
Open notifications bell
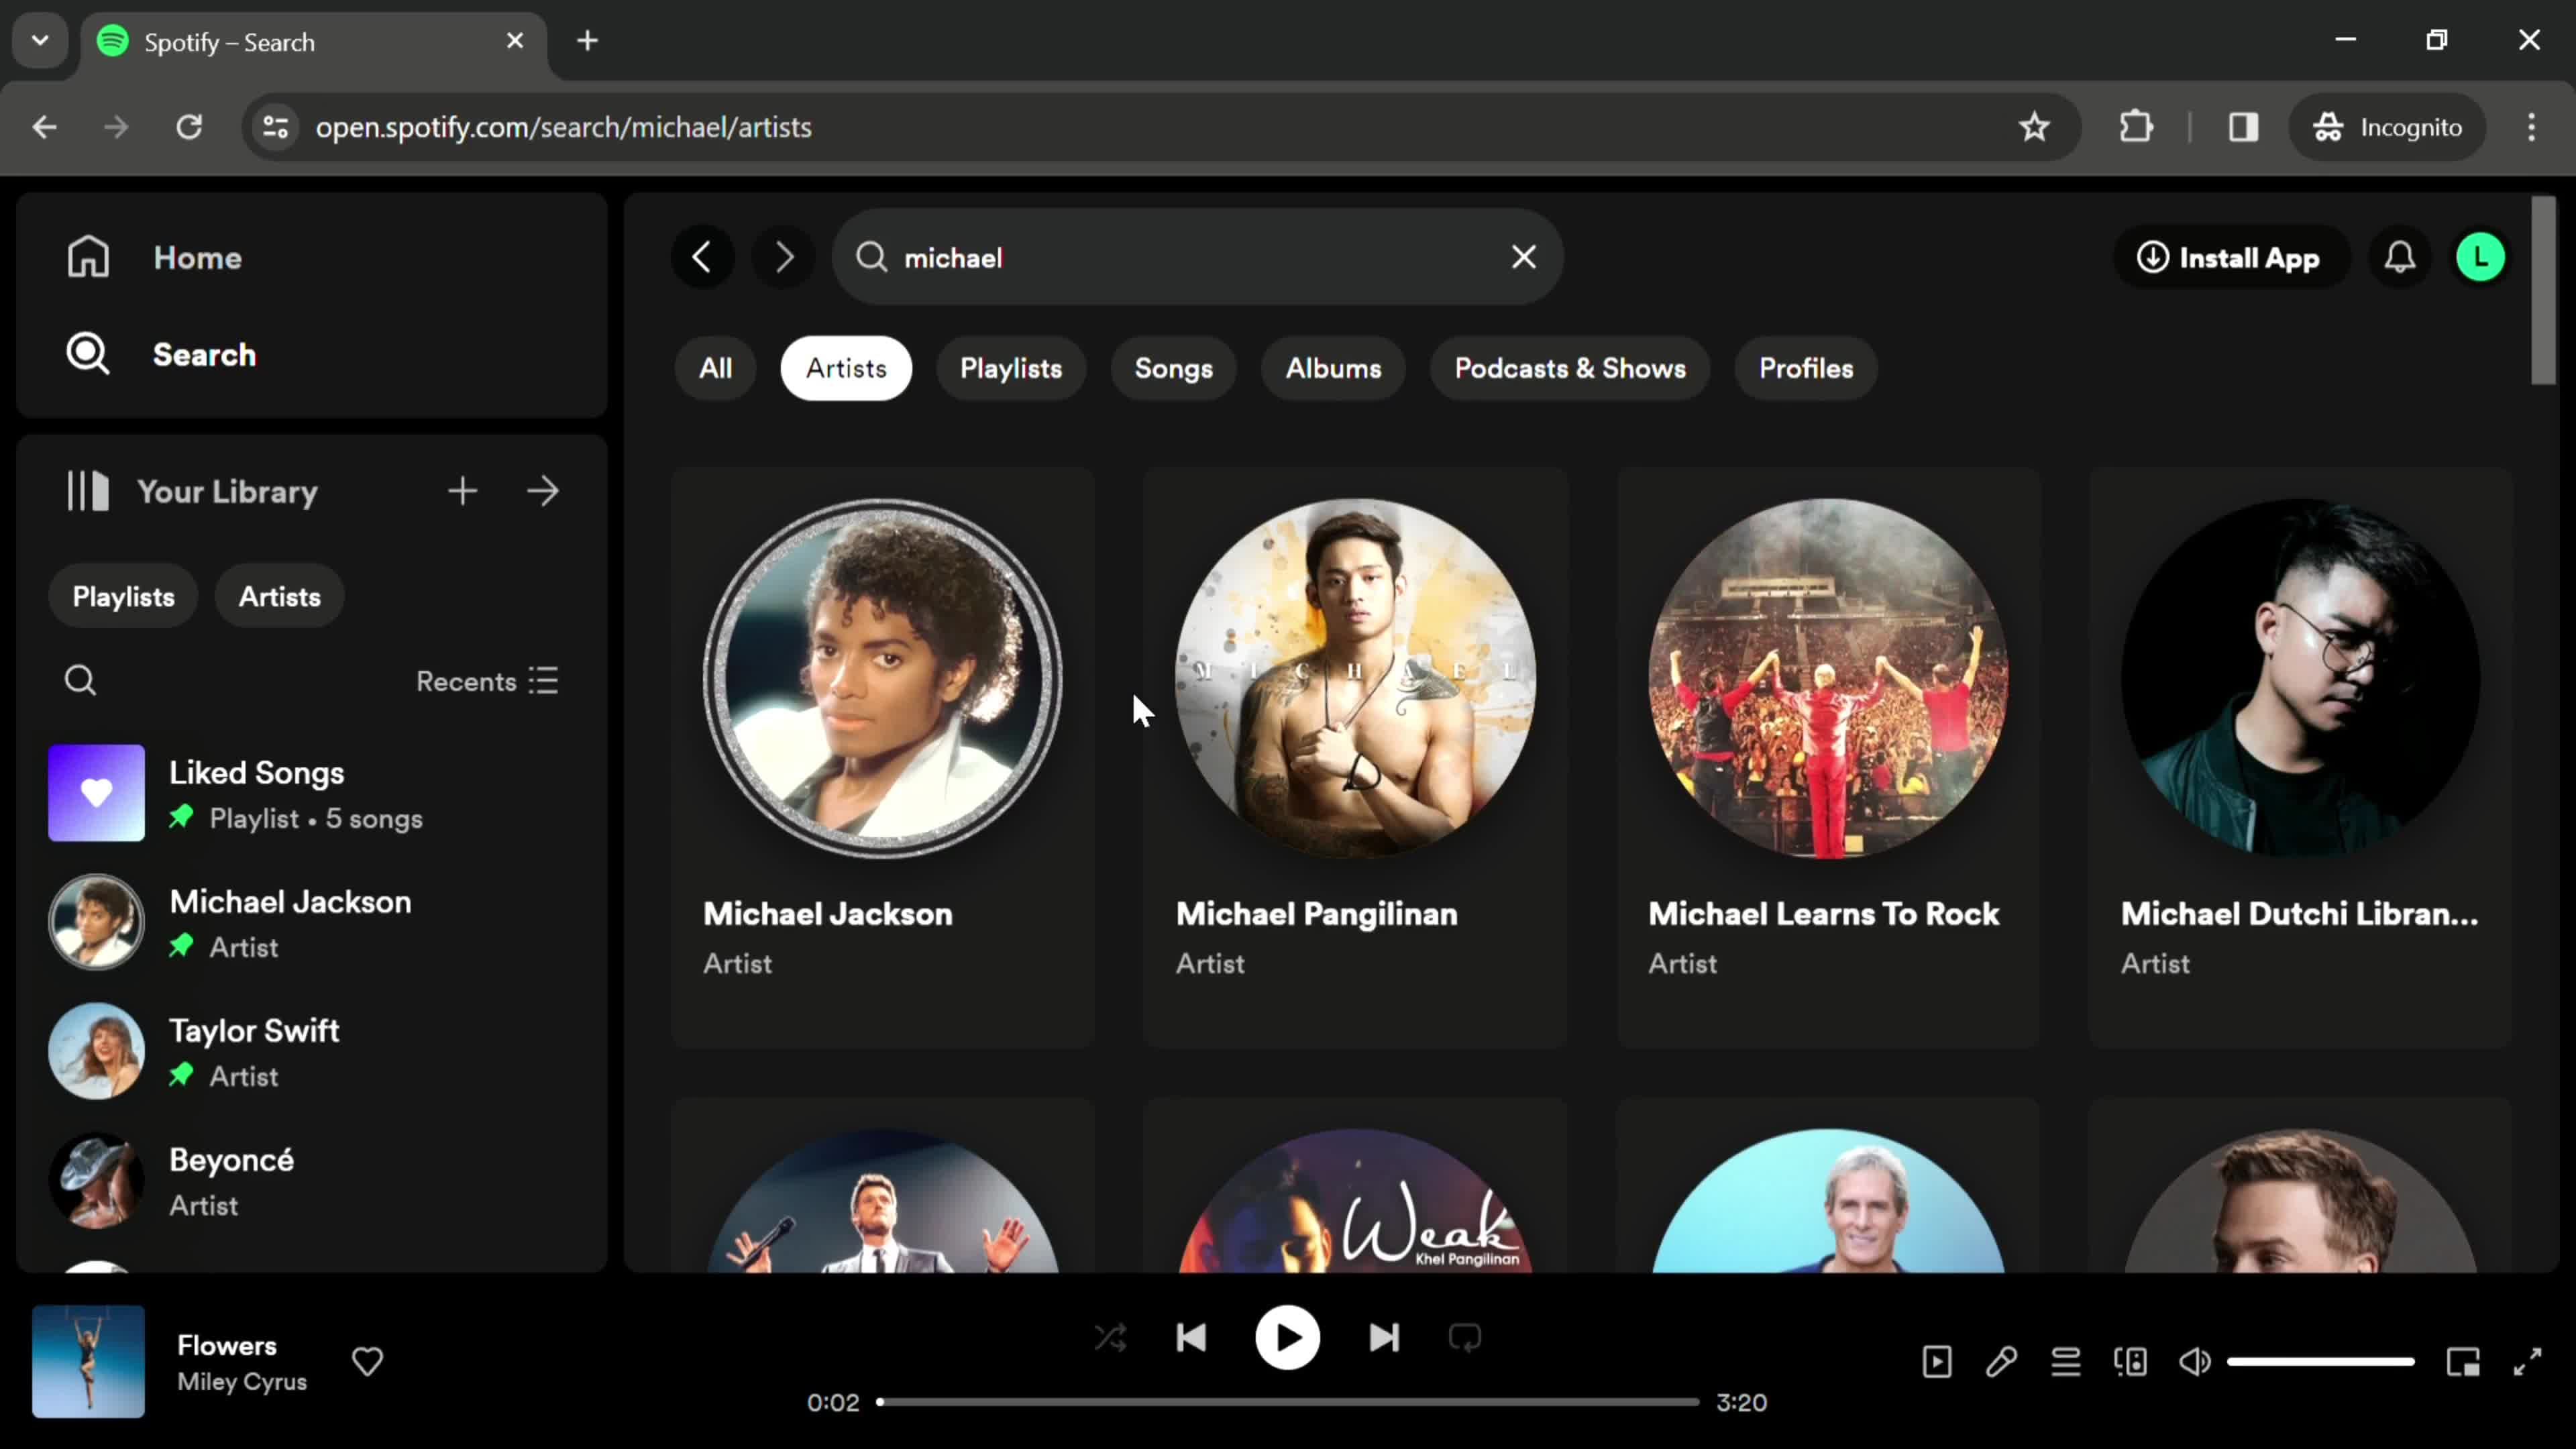[2400, 257]
